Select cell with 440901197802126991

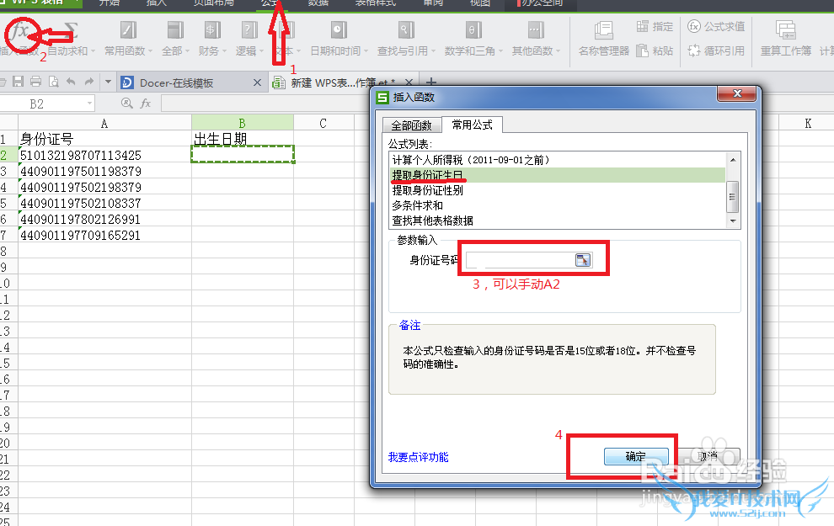pyautogui.click(x=104, y=219)
